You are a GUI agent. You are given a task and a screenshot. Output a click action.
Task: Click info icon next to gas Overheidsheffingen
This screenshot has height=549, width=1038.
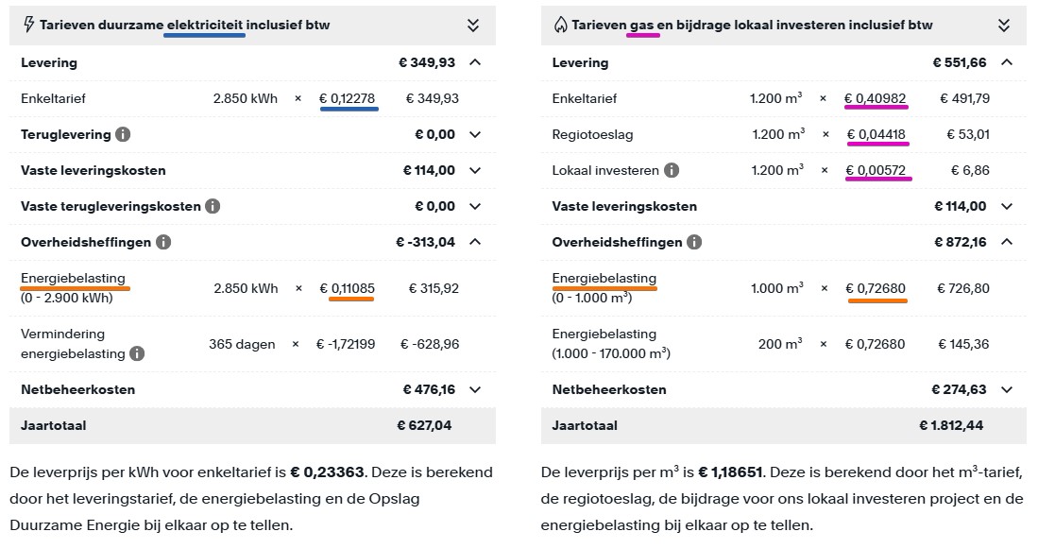pos(694,242)
